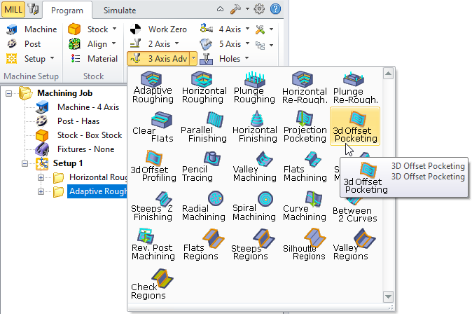This screenshot has height=314, width=472.
Task: Expand the Horizontal Roughing folder
Action: tap(41, 177)
